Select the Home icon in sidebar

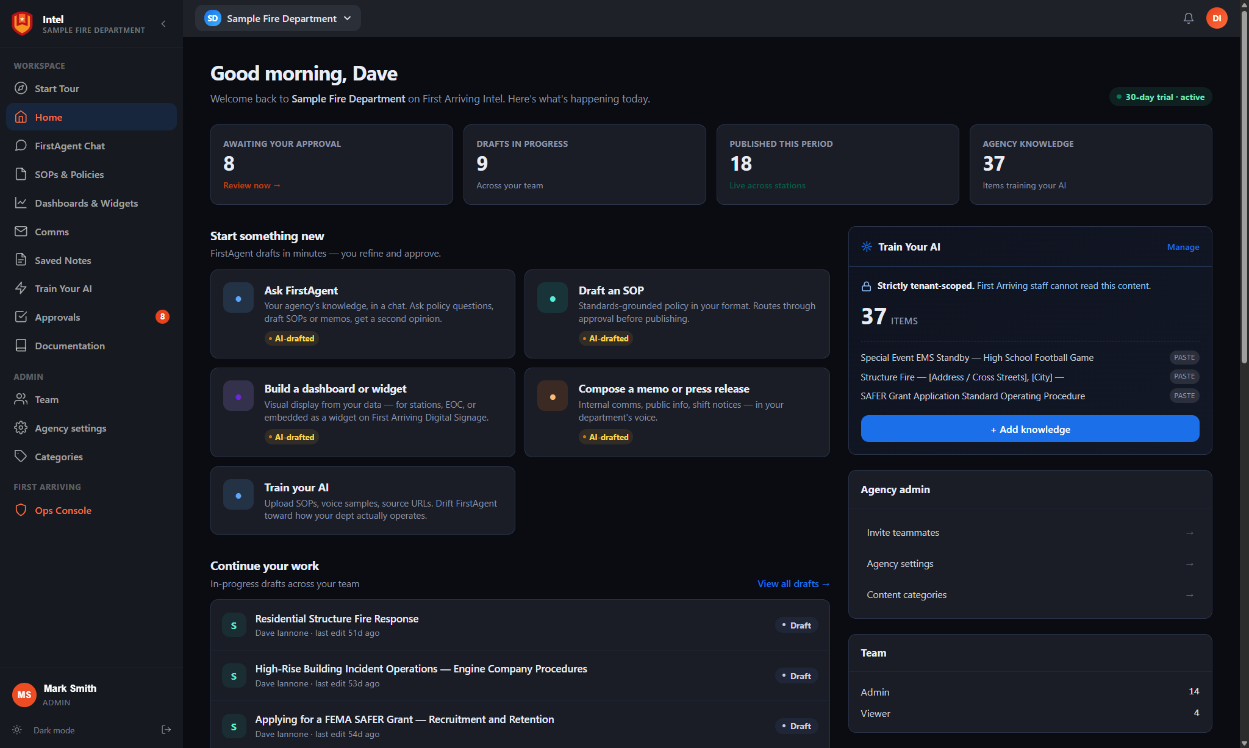pyautogui.click(x=21, y=117)
